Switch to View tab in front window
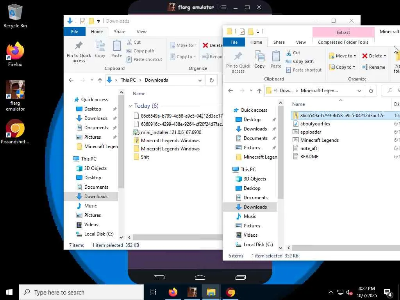The height and width of the screenshot is (300, 400). pos(301,42)
